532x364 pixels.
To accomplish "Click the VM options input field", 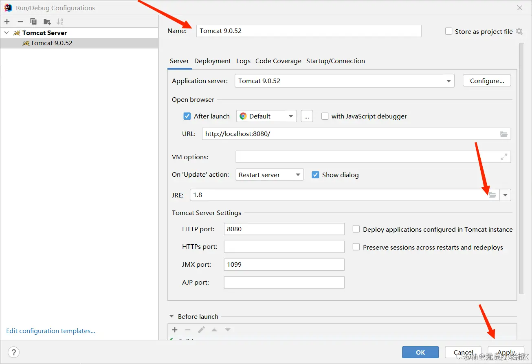I will click(373, 157).
